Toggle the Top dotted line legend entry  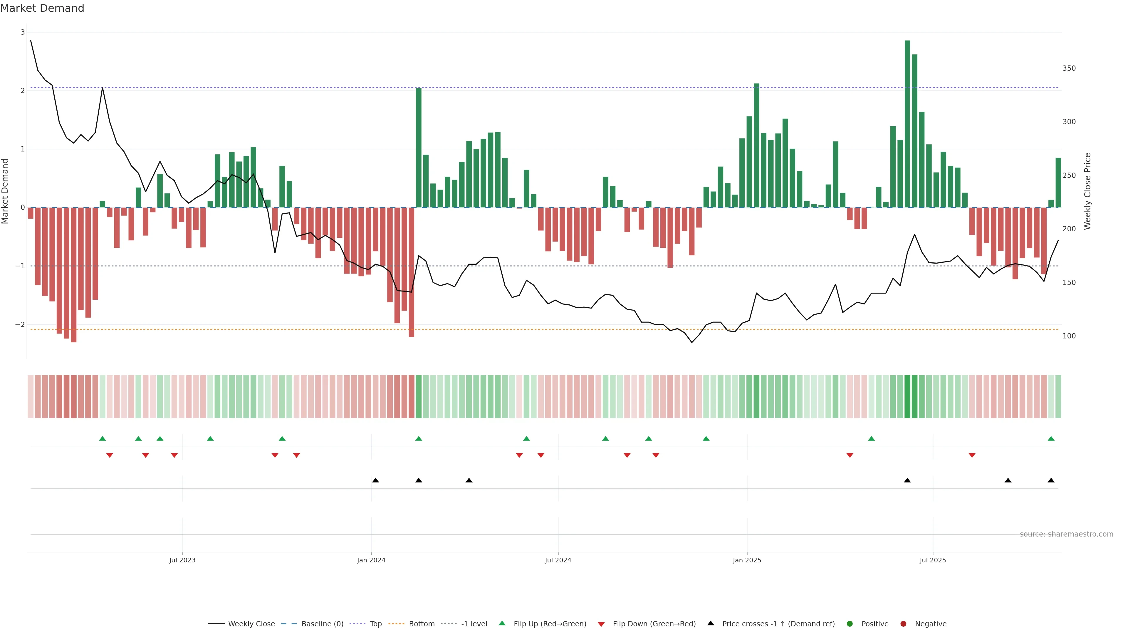(x=375, y=623)
